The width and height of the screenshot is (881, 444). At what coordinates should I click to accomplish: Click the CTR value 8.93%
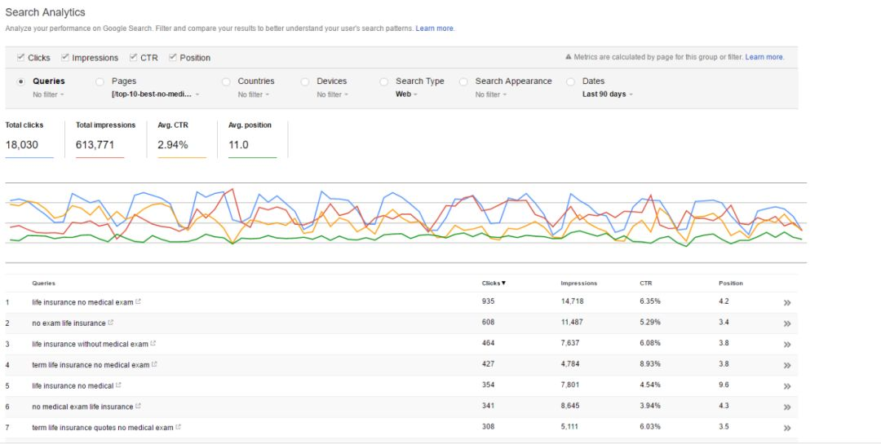tap(650, 363)
